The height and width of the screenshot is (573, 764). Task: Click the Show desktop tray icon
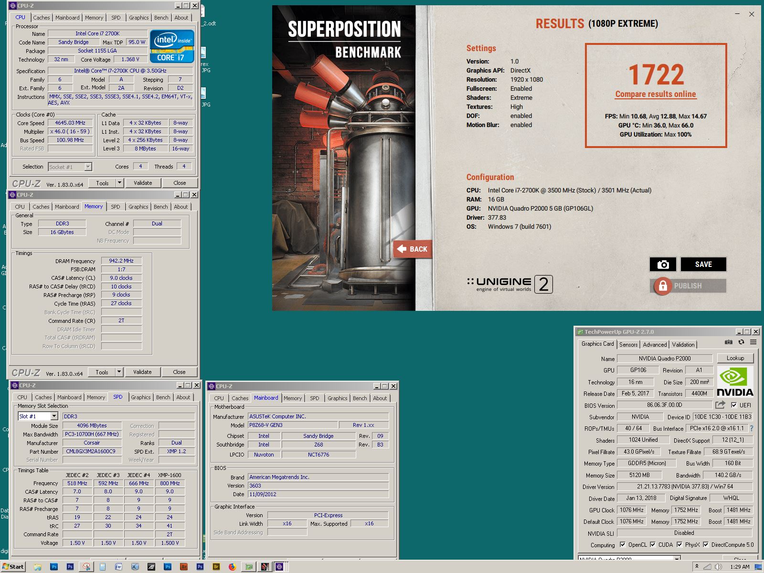pyautogui.click(x=758, y=567)
